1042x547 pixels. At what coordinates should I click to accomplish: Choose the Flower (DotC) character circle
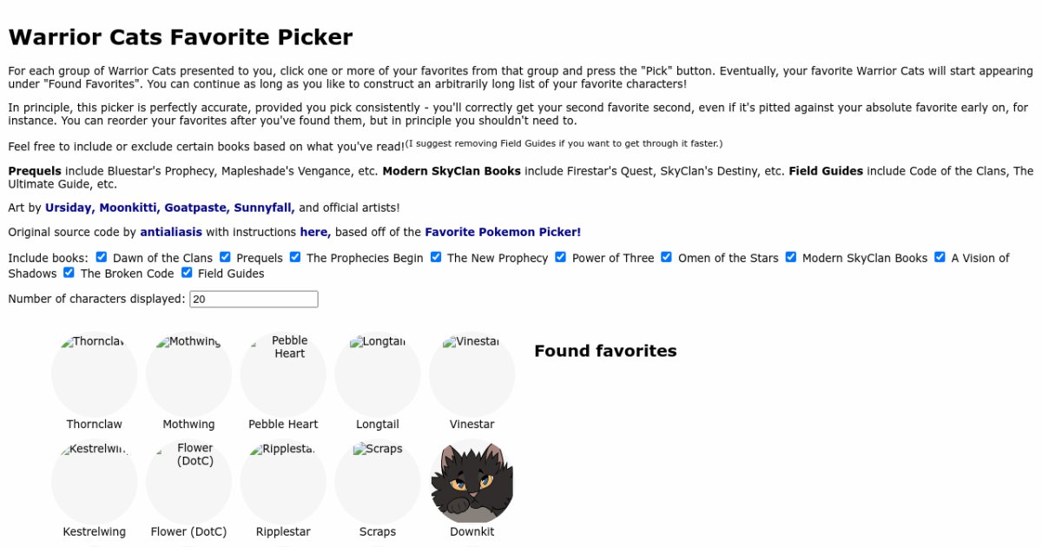[x=188, y=483]
